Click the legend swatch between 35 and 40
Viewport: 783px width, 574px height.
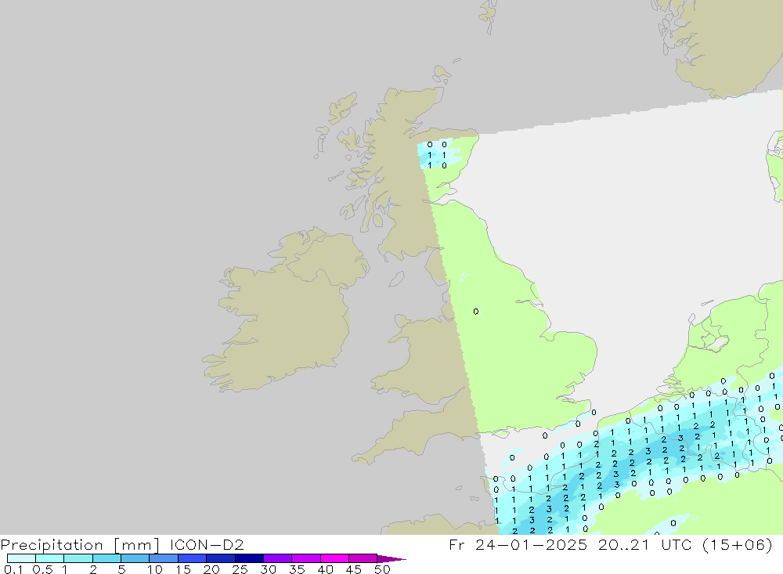click(x=306, y=558)
